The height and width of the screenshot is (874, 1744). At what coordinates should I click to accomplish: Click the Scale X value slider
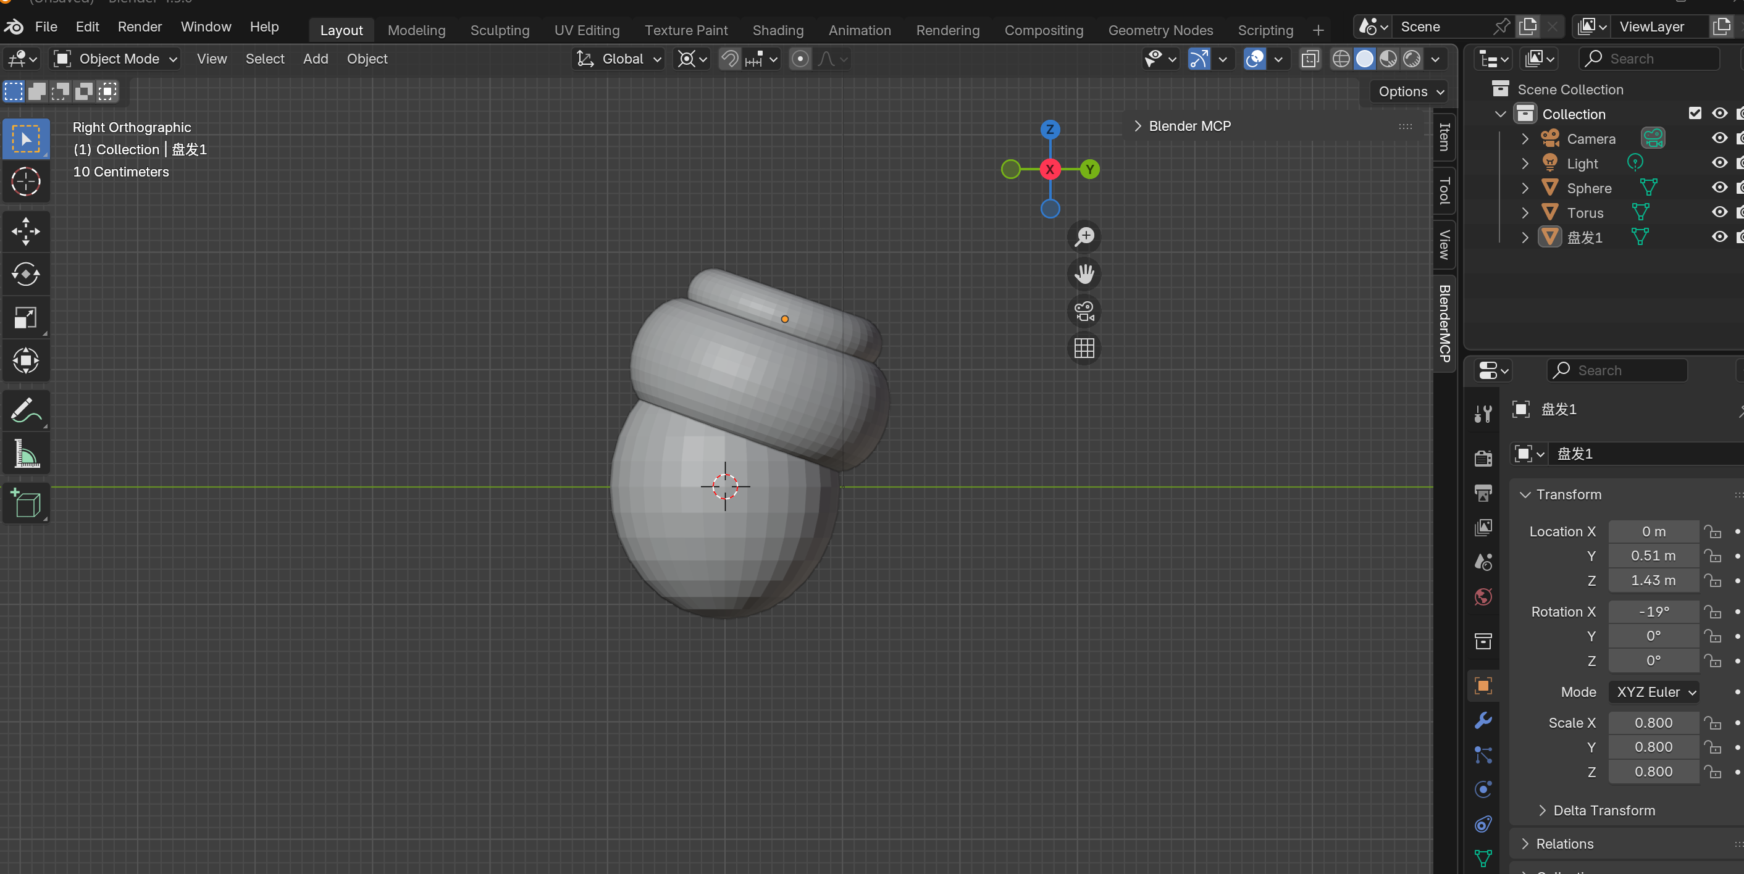[1653, 723]
